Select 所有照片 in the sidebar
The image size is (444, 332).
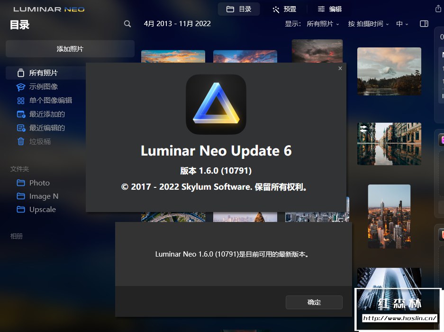46,73
